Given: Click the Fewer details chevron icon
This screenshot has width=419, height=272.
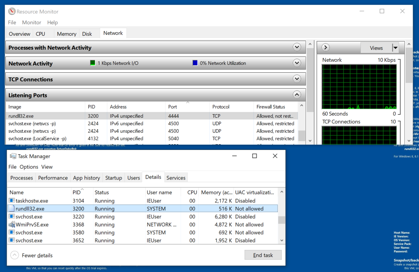Looking at the screenshot, I should click(x=15, y=255).
